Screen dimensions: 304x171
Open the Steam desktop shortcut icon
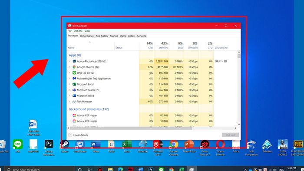[65, 144]
